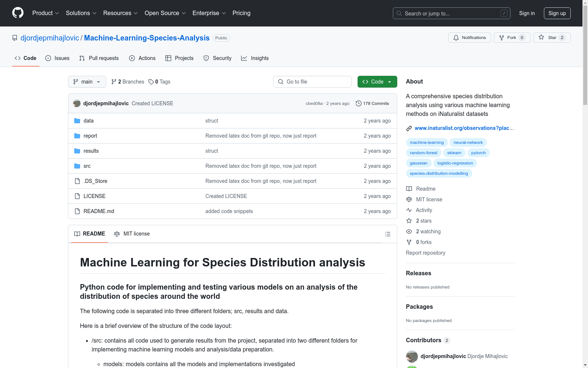Switch to the Insights tab

[255, 58]
